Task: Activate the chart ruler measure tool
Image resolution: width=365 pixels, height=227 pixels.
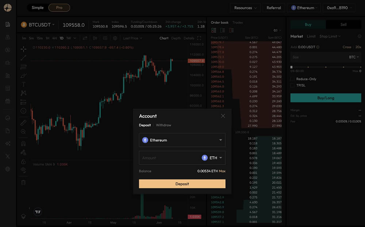Action: point(23,123)
